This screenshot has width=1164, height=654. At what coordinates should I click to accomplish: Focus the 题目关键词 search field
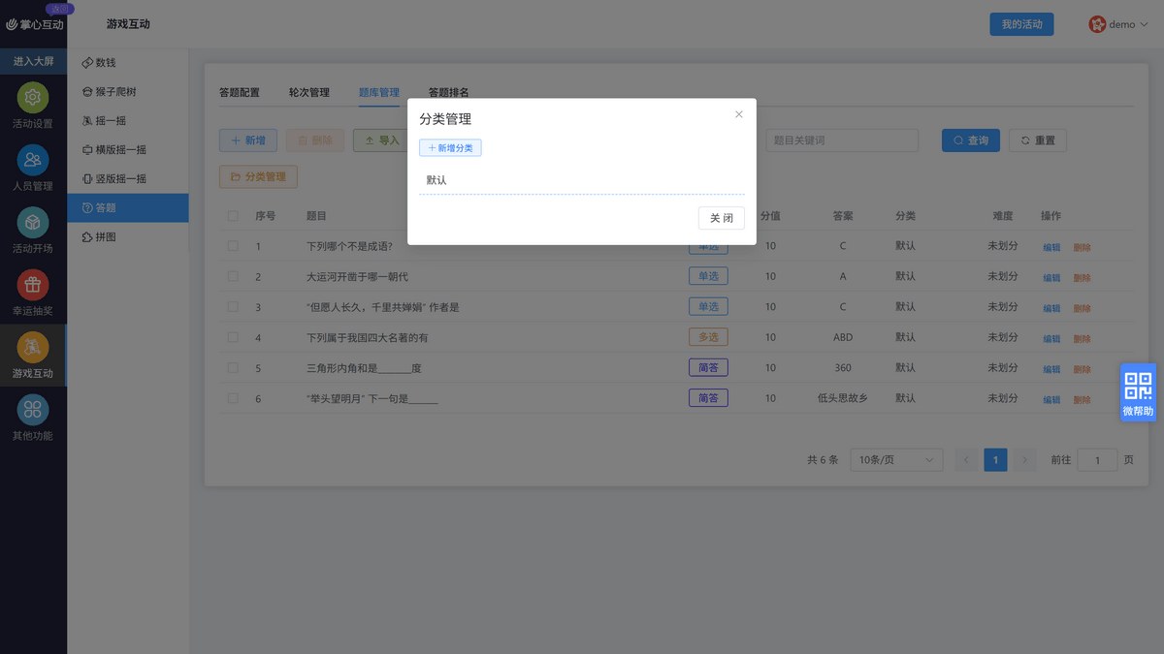842,140
